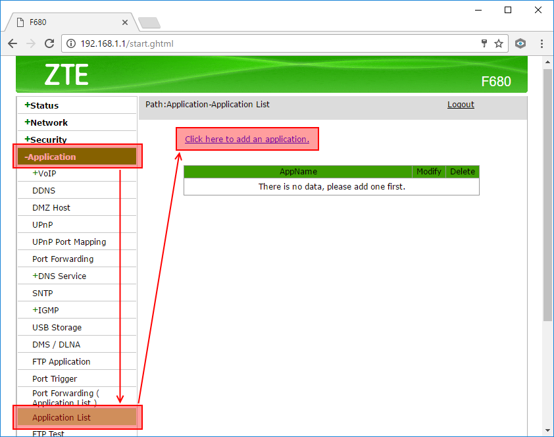Close the browser window
This screenshot has width=554, height=437.
(x=538, y=10)
